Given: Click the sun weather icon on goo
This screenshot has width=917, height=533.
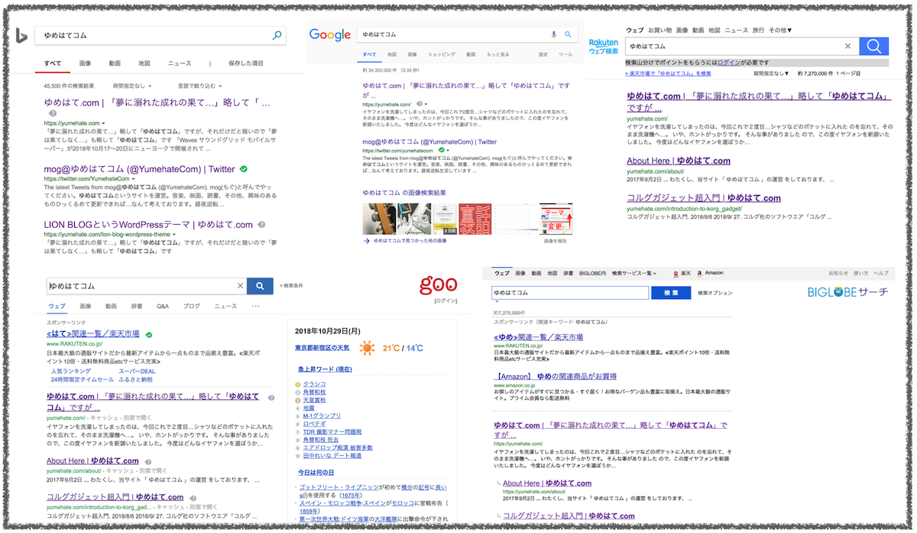Looking at the screenshot, I should (x=368, y=349).
